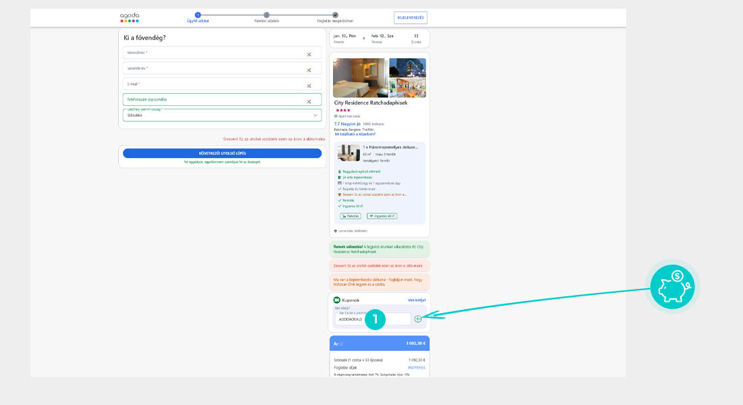Click the piggy bank savings icon

(x=673, y=286)
